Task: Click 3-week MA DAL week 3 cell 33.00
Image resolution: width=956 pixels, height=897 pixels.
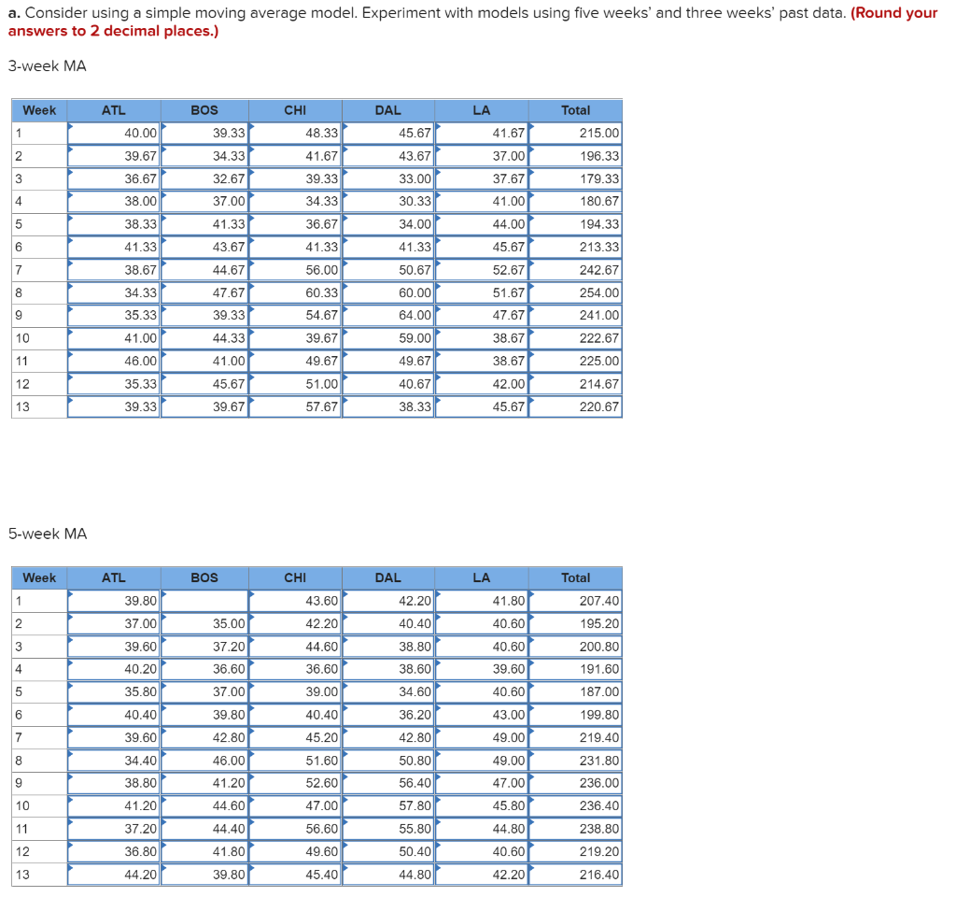Action: tap(389, 178)
